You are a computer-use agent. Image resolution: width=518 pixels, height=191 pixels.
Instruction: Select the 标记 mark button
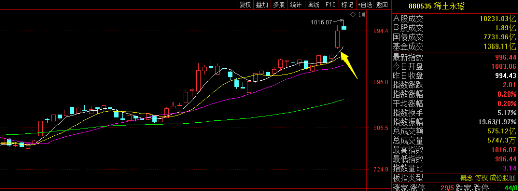(x=347, y=5)
